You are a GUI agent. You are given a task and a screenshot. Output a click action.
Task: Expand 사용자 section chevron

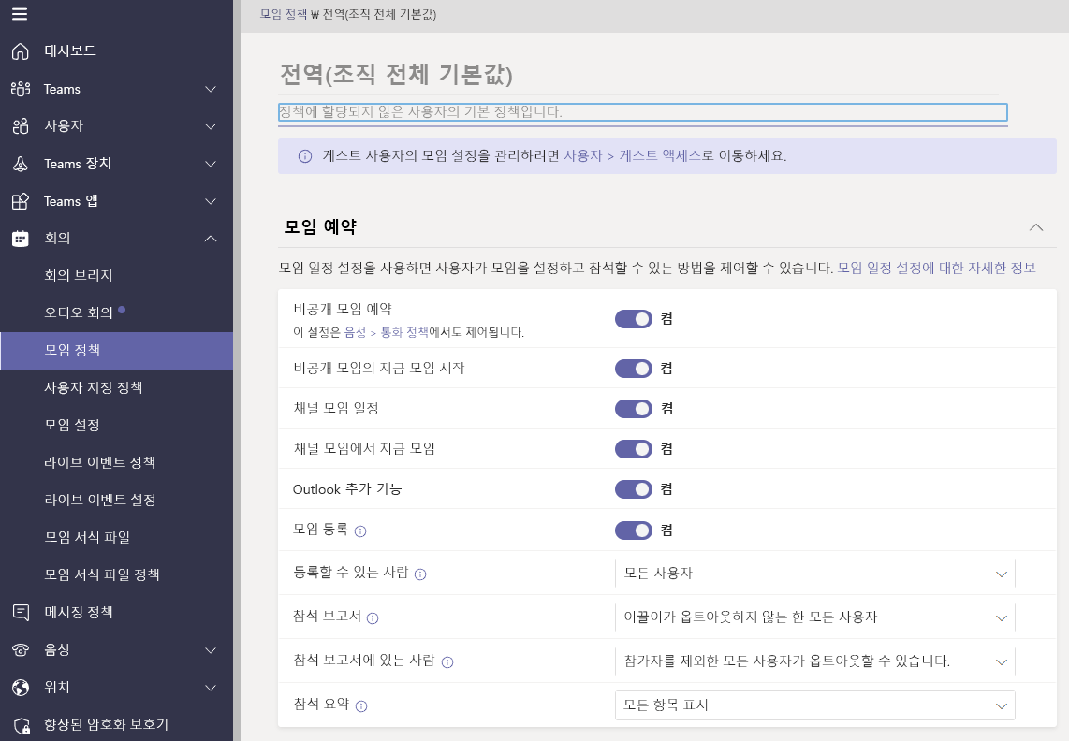[x=211, y=127]
